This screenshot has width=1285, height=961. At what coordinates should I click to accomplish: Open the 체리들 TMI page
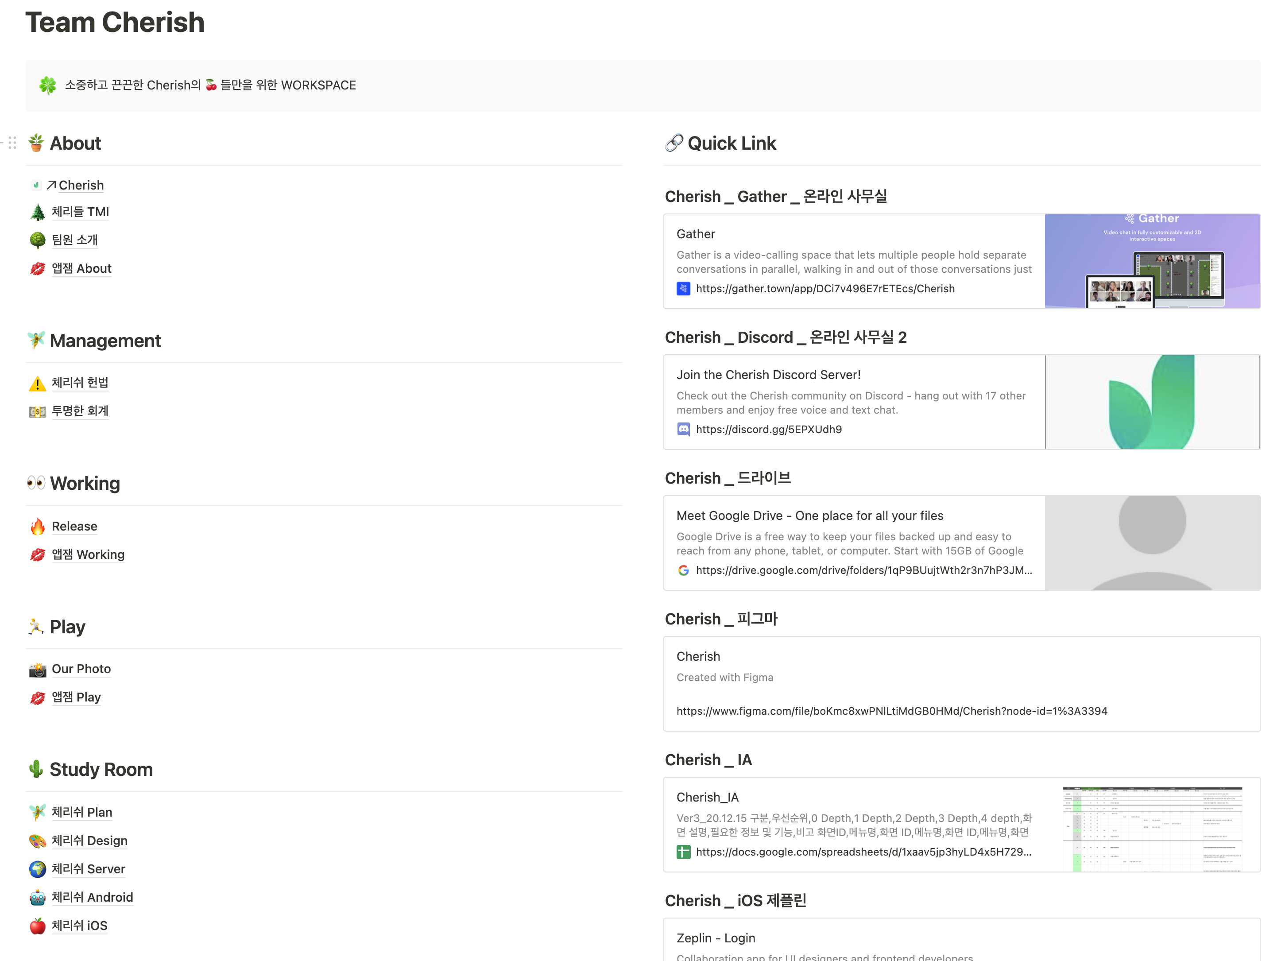coord(80,212)
